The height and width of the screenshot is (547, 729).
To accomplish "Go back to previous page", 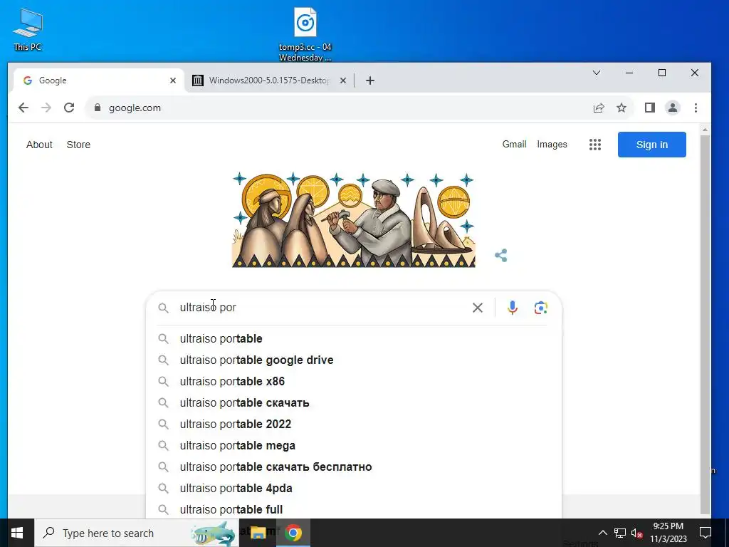I will click(x=23, y=108).
